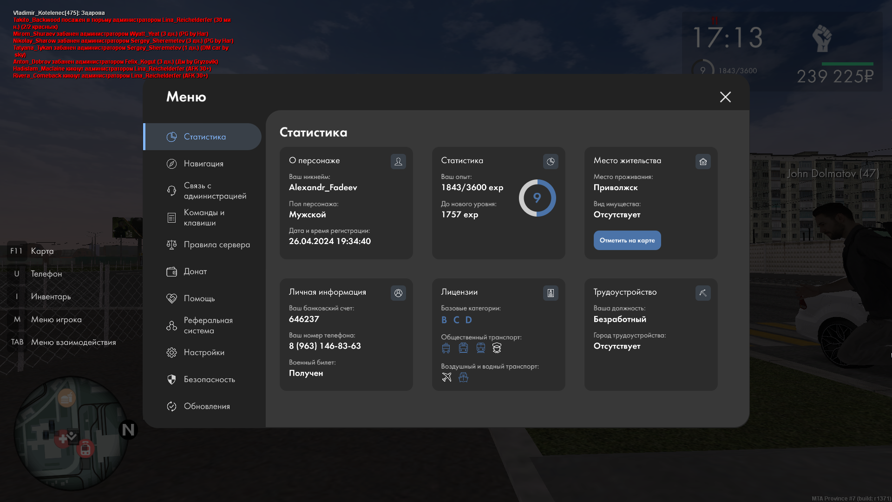892x502 pixels.
Task: Click the license category B letter
Action: tap(444, 320)
